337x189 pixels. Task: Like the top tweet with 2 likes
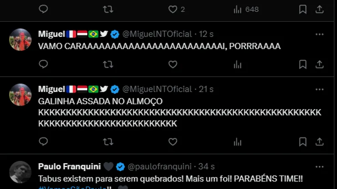(173, 9)
